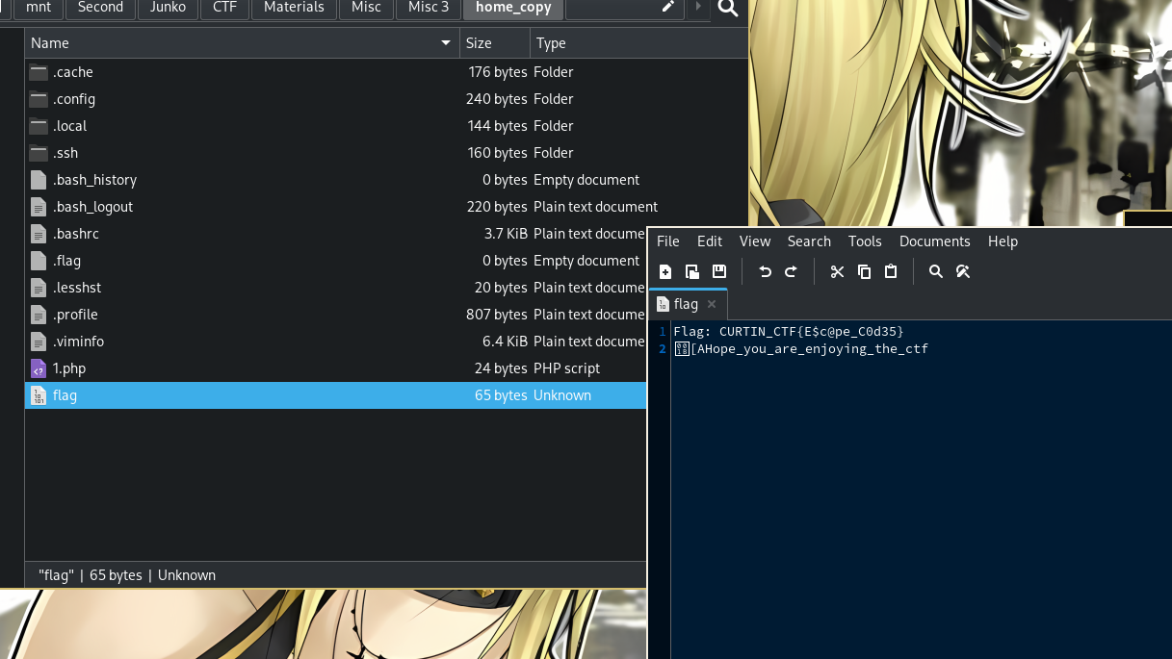Toggle location bar edit mode pencil
The width and height of the screenshot is (1172, 659).
667,8
